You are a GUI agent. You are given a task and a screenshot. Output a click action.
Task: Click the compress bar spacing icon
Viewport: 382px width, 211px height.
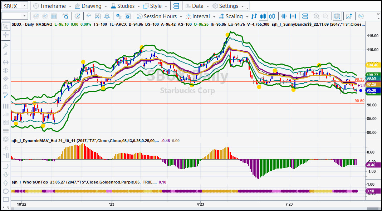[284, 16]
